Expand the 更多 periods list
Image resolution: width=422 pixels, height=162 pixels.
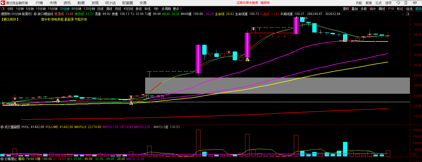pyautogui.click(x=177, y=9)
